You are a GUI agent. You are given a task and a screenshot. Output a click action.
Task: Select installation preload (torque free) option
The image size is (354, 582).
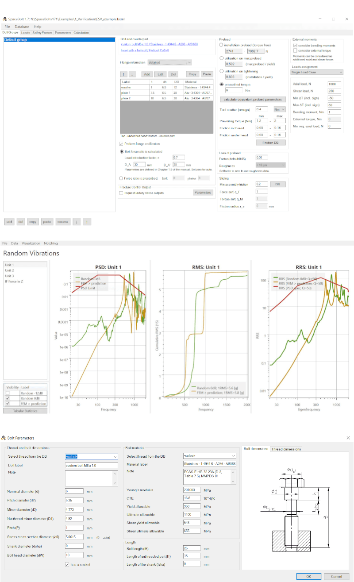[x=221, y=44]
